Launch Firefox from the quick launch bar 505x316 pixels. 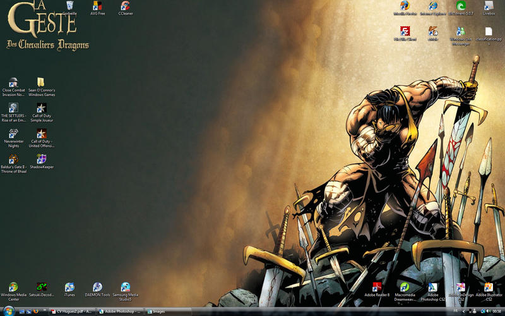36,311
